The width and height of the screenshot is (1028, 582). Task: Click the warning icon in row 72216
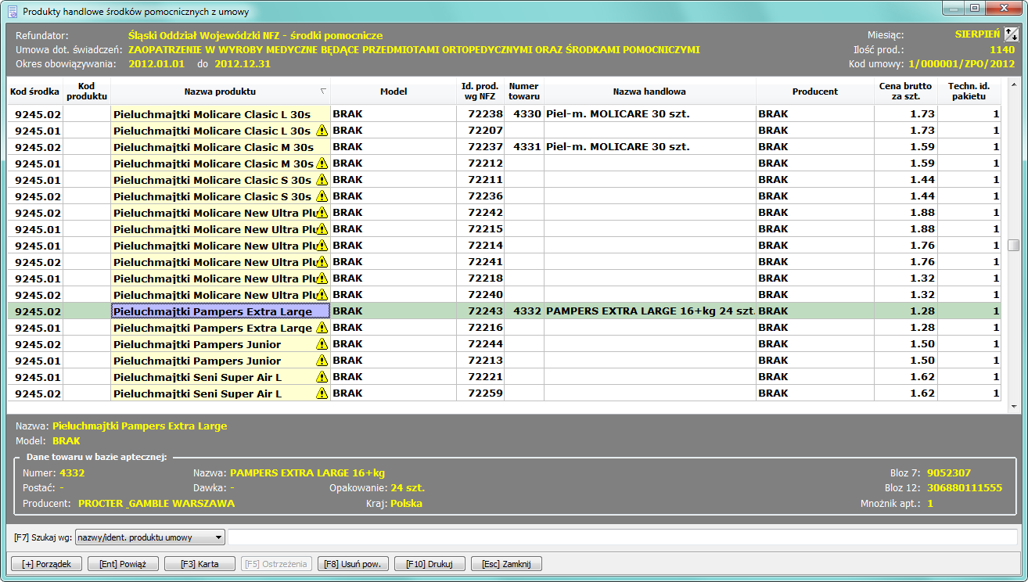coord(322,328)
